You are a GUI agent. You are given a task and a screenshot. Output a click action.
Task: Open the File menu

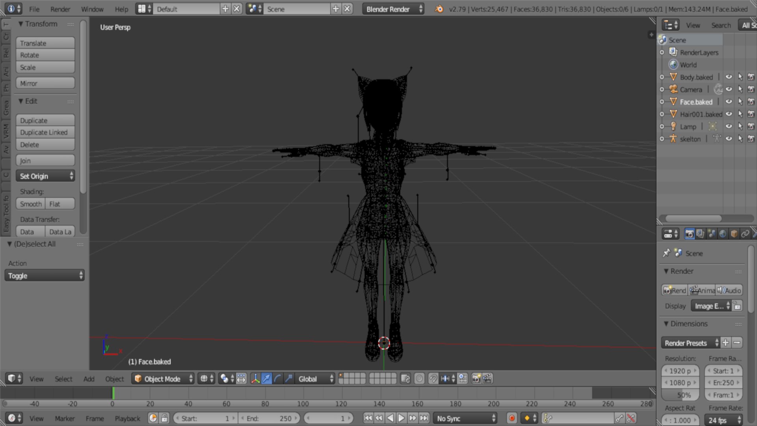coord(34,9)
